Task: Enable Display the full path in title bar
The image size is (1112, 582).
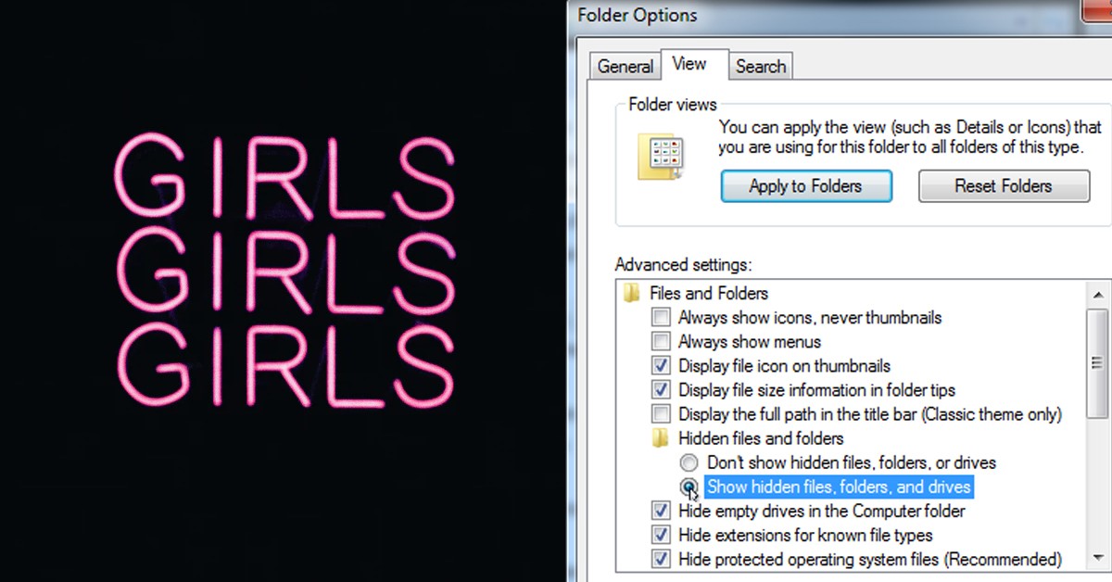Action: [661, 414]
